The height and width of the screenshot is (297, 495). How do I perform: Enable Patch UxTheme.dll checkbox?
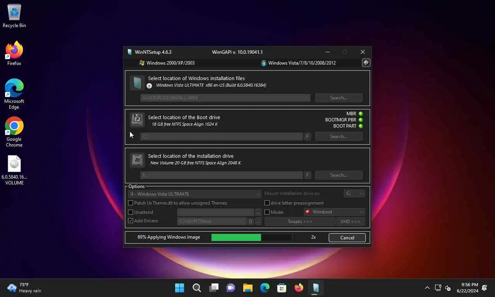click(x=131, y=203)
